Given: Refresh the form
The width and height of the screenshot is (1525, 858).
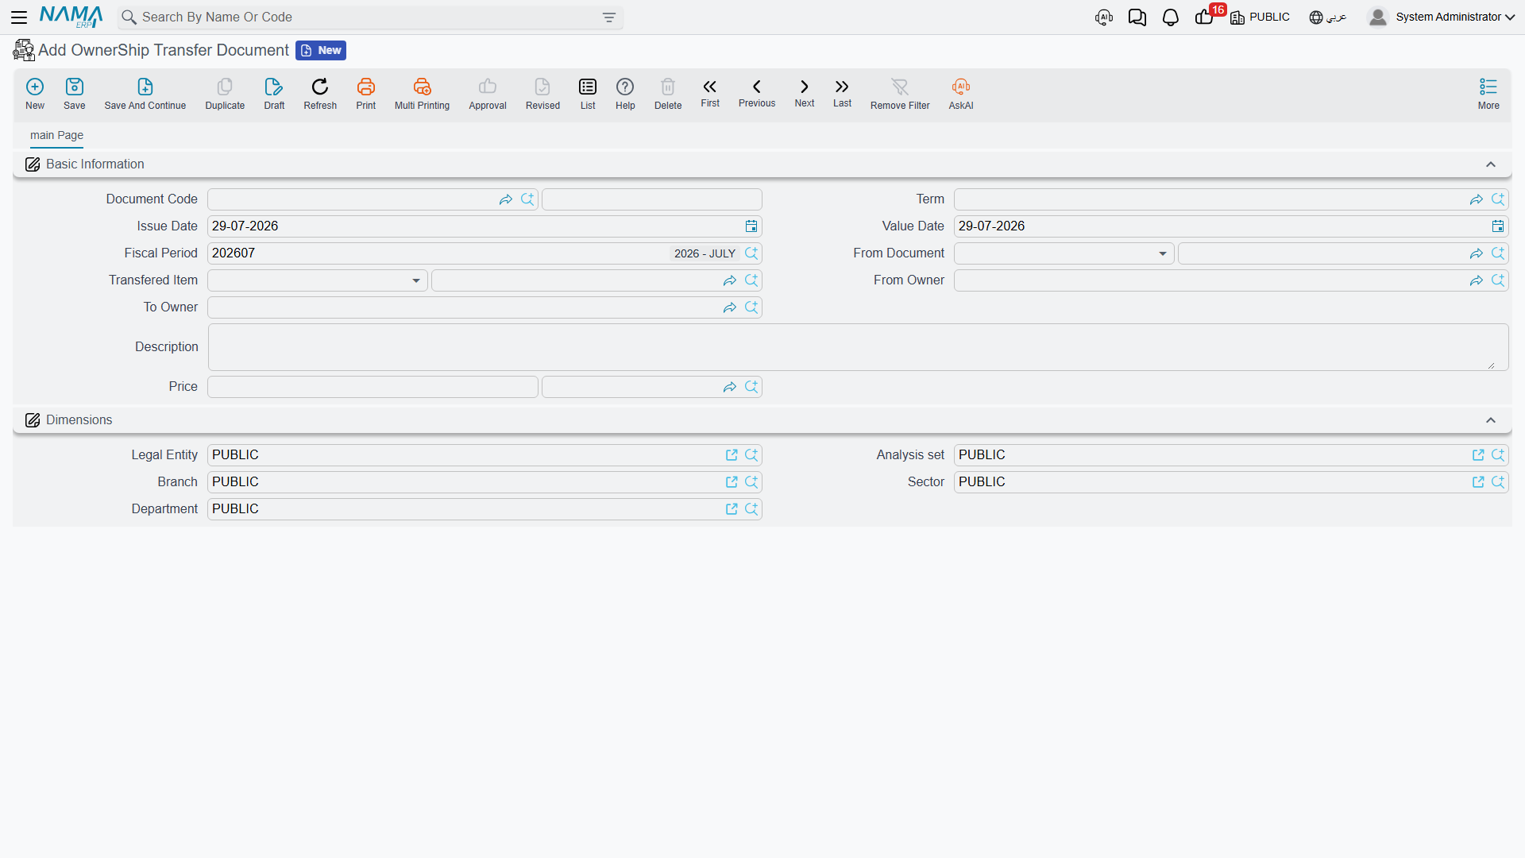Looking at the screenshot, I should (x=320, y=94).
